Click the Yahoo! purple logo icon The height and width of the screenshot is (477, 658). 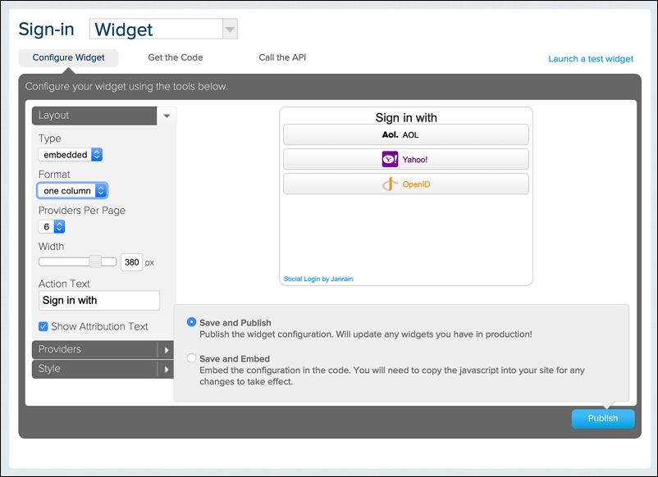390,159
